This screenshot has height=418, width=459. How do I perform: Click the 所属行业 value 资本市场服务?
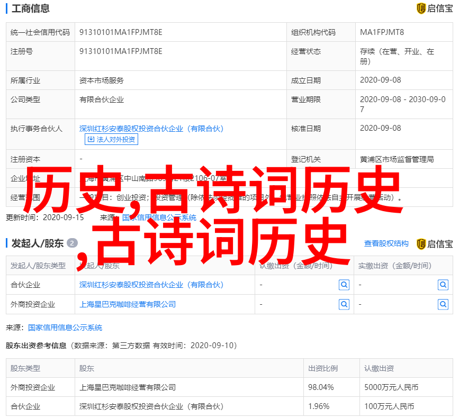point(102,80)
